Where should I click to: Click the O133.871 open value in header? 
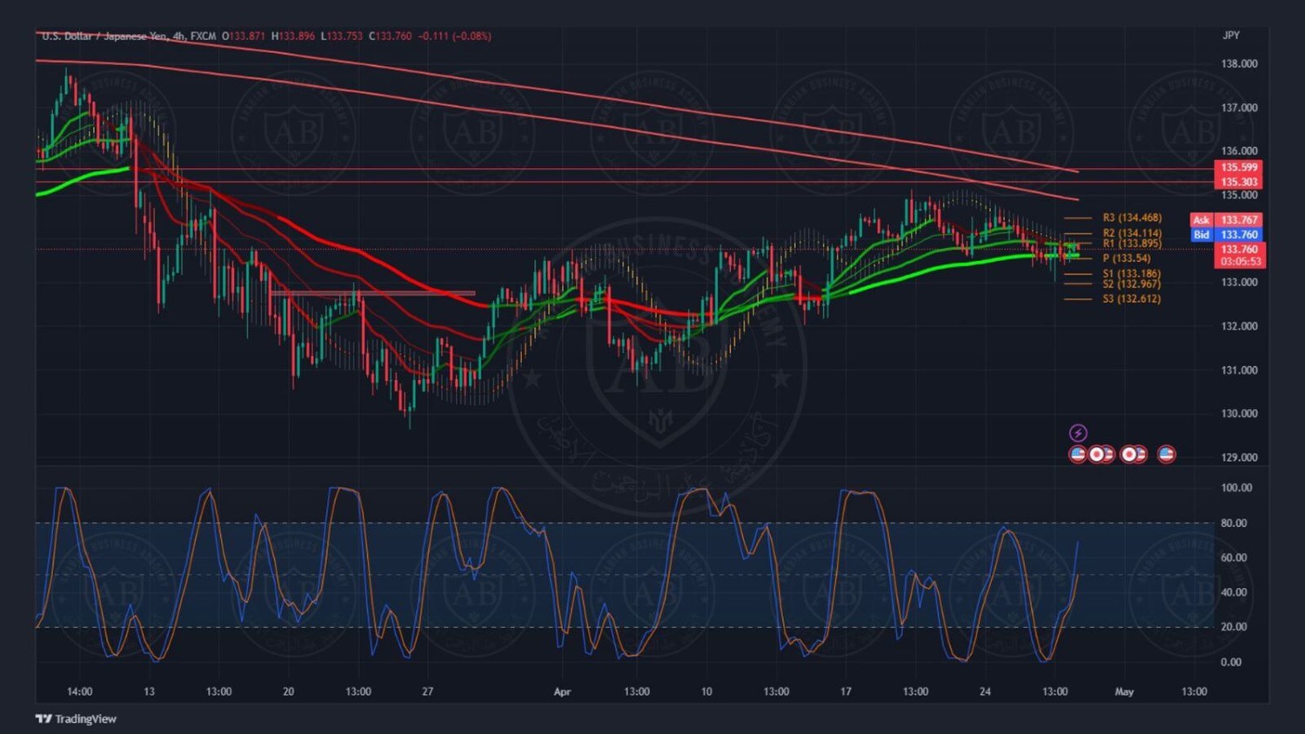click(244, 36)
